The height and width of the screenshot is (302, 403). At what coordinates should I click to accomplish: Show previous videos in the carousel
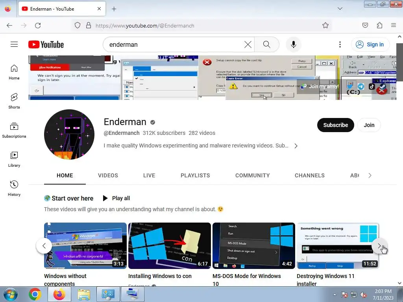(44, 246)
